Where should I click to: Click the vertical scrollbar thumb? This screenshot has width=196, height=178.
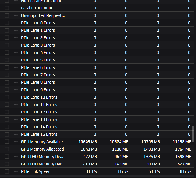[193, 134]
